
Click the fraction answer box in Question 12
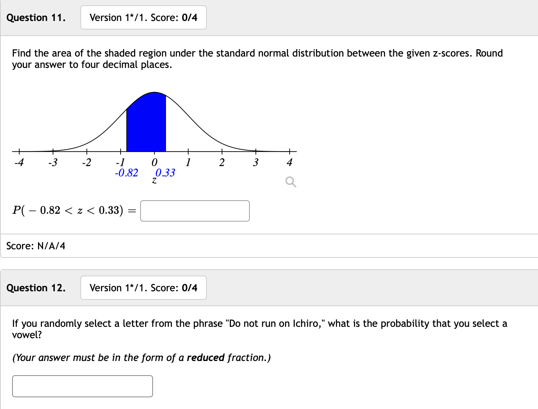(x=83, y=386)
